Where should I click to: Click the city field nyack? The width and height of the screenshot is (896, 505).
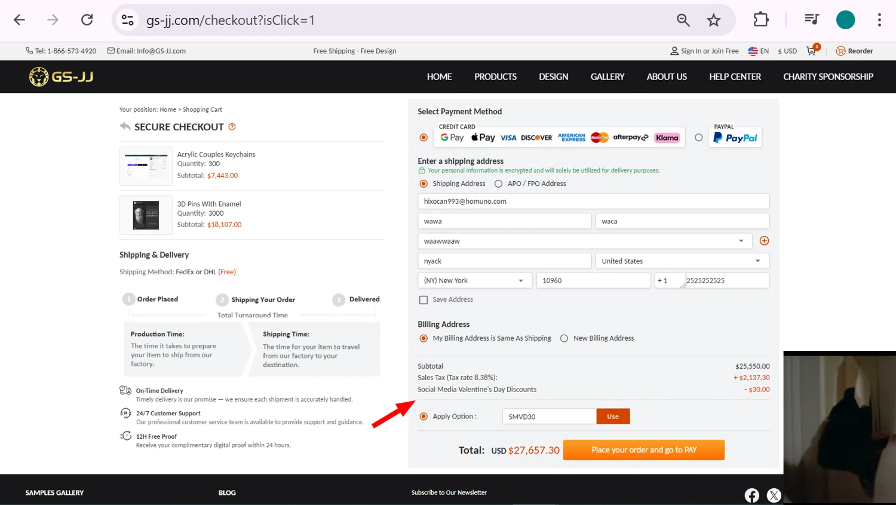505,261
